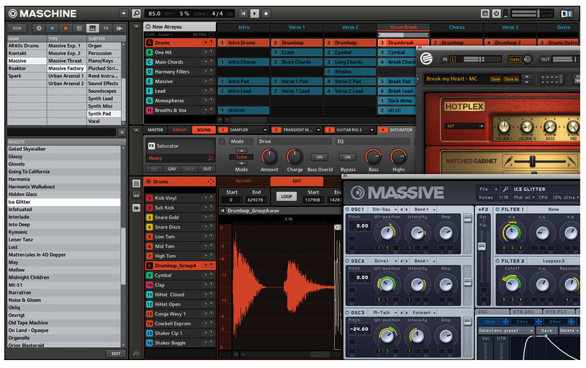Click the Record transport button
The width and height of the screenshot is (586, 368).
tap(266, 13)
